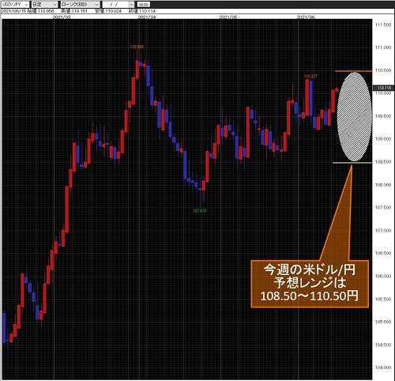Click the 107.500 price axis label

pos(383,208)
